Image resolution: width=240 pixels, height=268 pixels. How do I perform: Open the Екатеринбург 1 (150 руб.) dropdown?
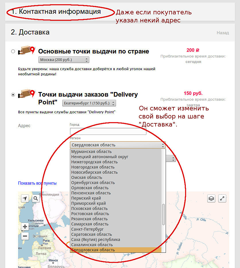point(89,103)
